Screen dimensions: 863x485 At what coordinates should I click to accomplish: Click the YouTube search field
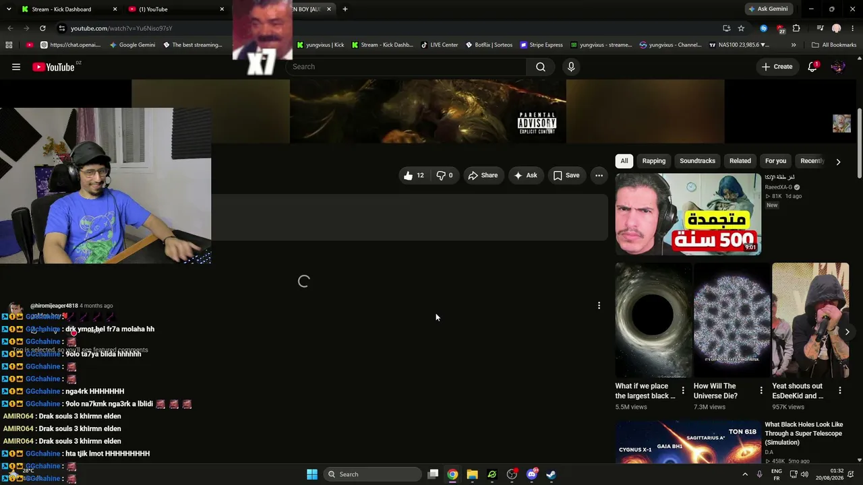pos(406,67)
